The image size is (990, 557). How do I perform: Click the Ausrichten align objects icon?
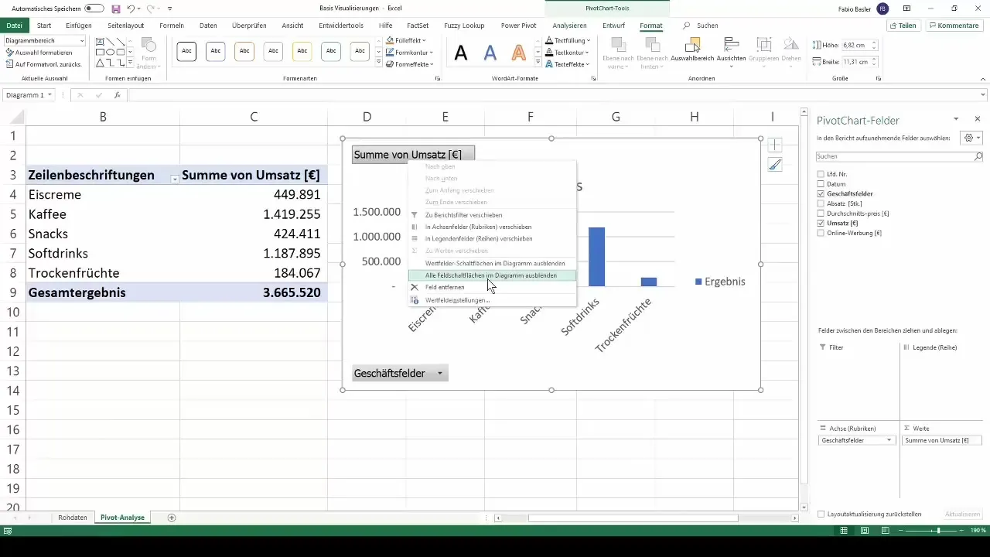[x=731, y=51]
